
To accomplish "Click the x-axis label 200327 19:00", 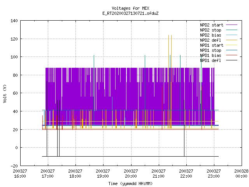I will click(x=103, y=174).
